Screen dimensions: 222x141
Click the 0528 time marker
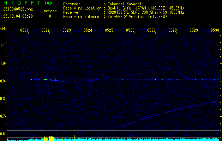click(173, 30)
